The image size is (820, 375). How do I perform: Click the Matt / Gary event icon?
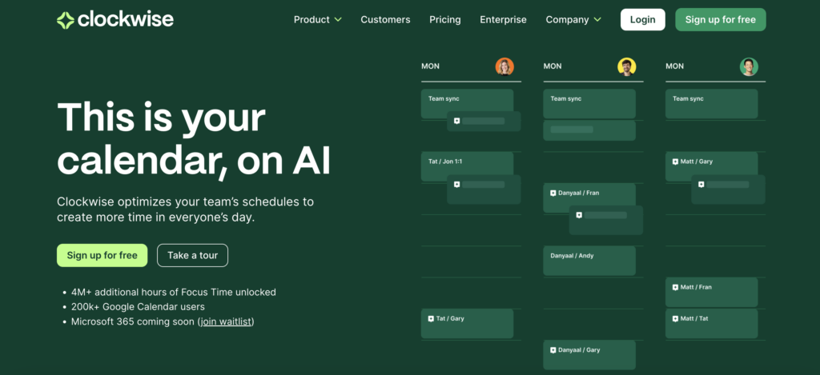[675, 162]
